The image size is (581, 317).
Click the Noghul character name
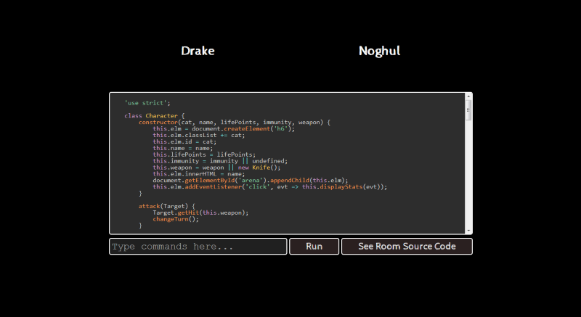(379, 51)
